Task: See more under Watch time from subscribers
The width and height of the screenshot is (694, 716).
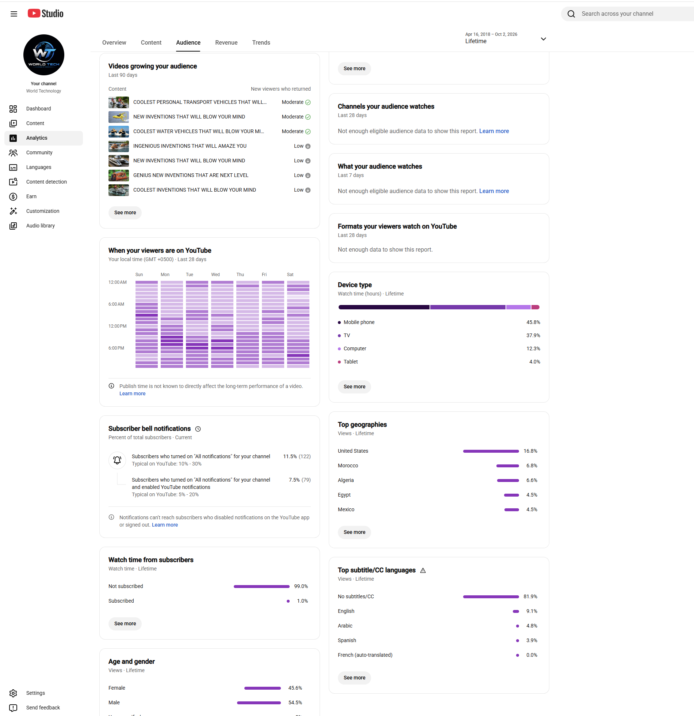Action: click(125, 623)
